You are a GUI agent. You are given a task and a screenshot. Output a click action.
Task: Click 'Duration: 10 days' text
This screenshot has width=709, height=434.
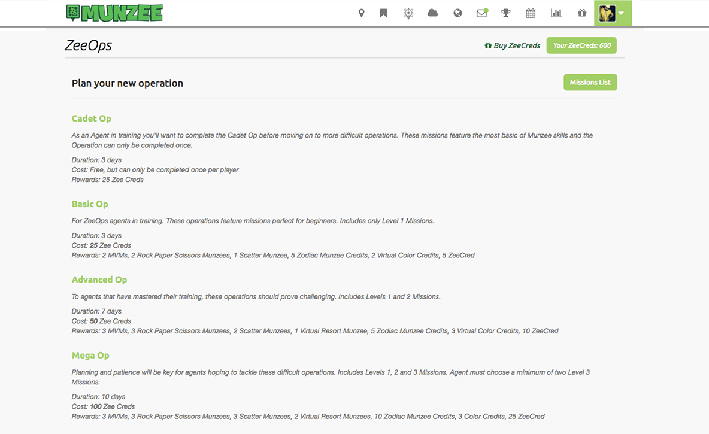[x=99, y=396]
